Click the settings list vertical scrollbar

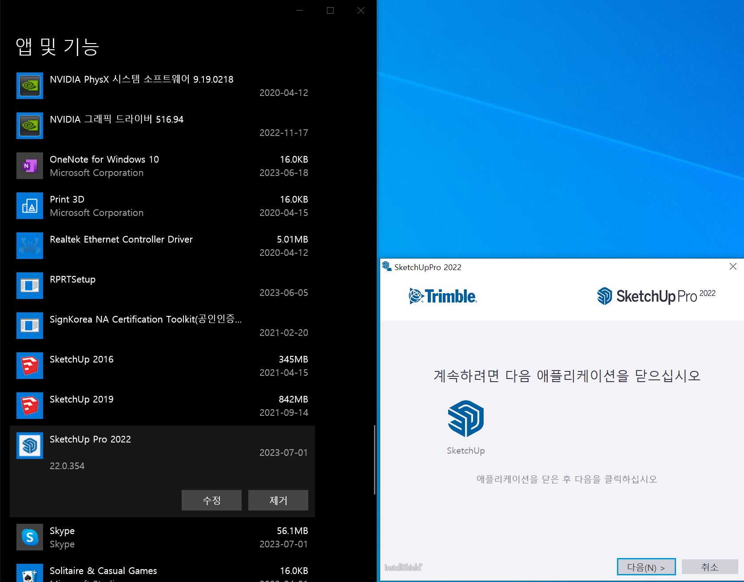coord(375,460)
